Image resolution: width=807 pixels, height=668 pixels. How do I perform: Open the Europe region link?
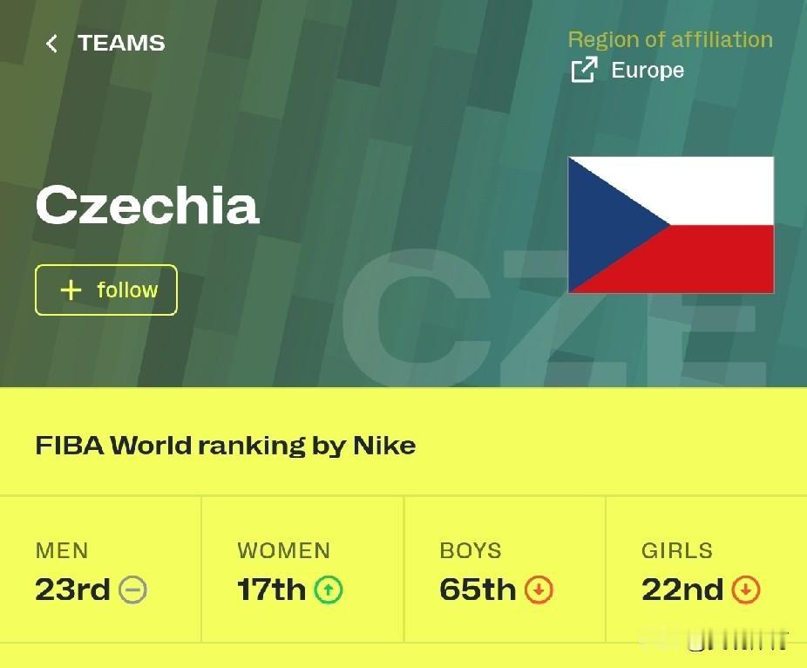[648, 70]
